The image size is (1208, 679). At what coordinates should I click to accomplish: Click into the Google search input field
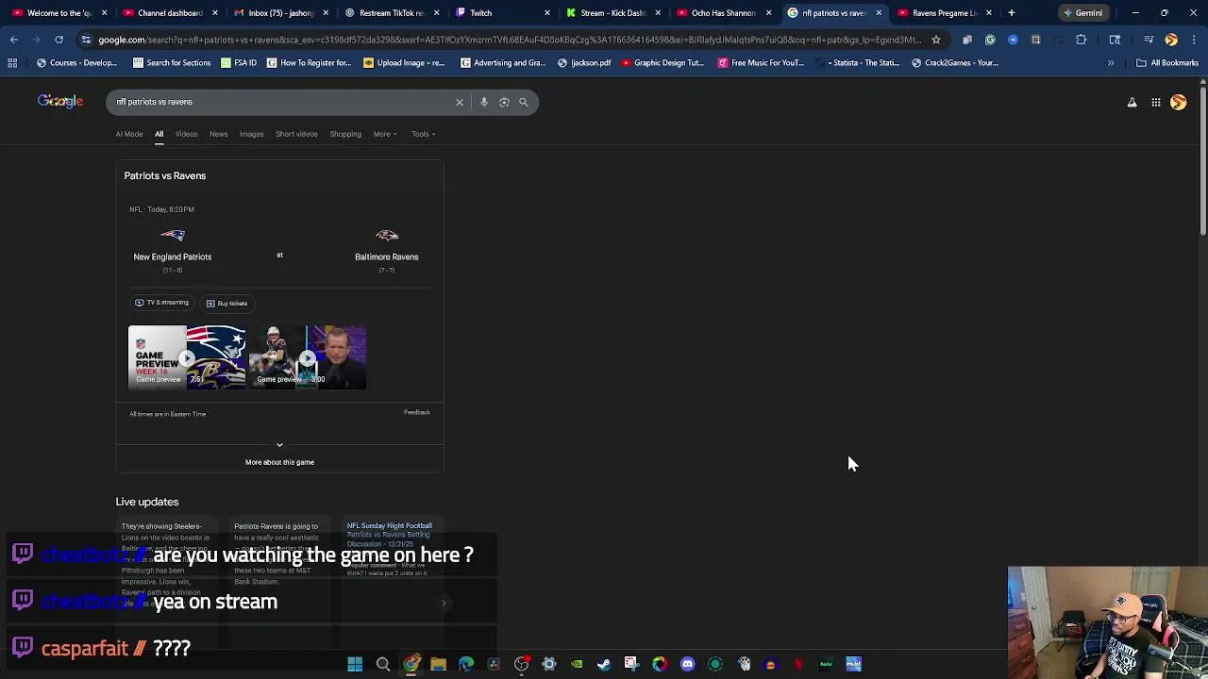click(283, 102)
